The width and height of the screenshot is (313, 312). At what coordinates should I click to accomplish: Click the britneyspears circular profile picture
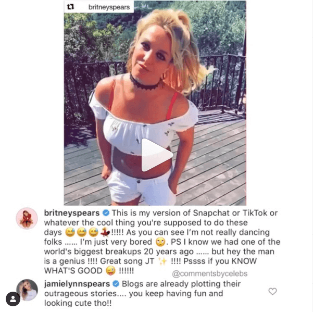(27, 218)
